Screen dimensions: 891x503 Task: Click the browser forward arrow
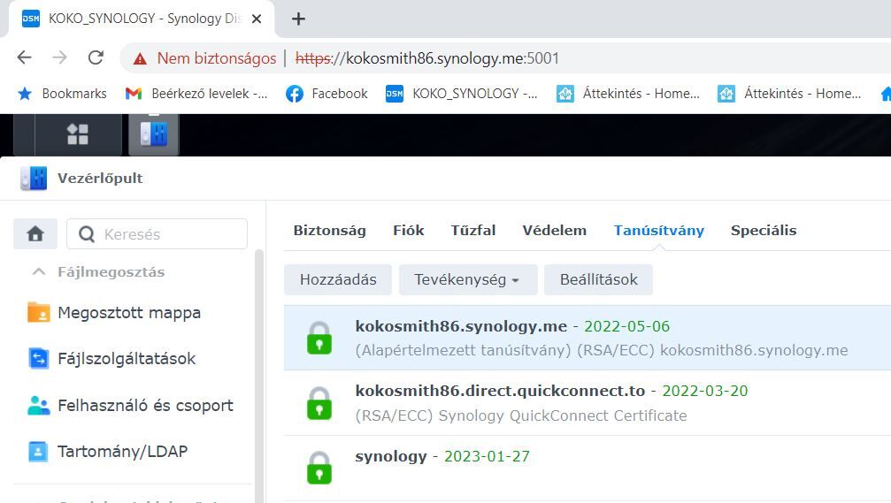pos(59,57)
